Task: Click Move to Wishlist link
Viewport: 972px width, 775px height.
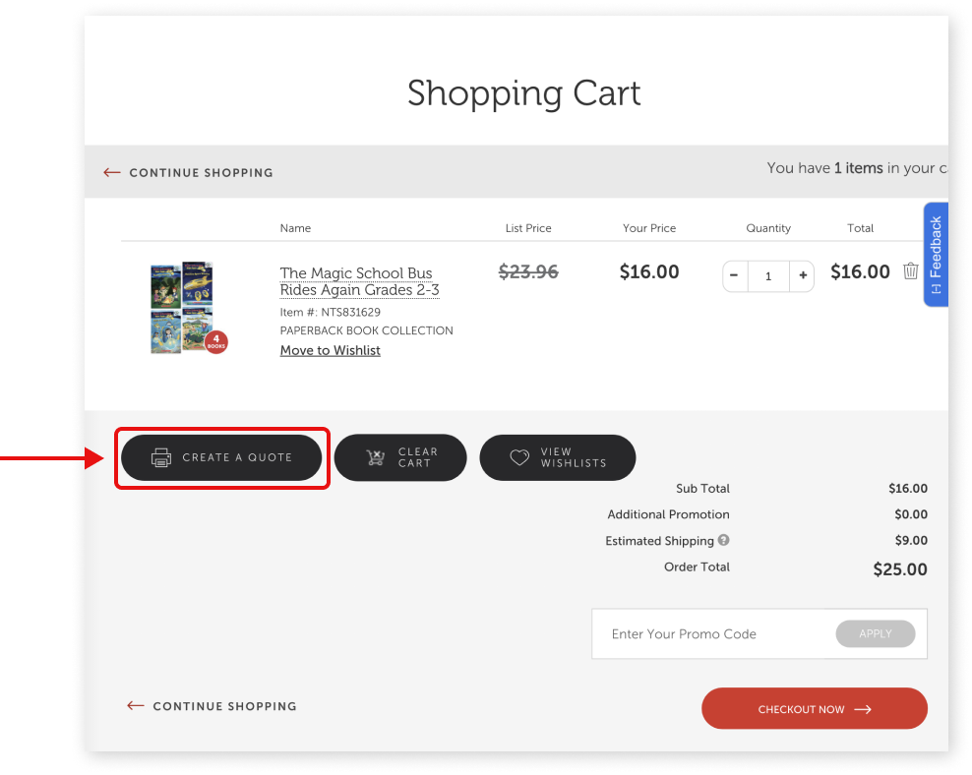Action: point(330,350)
